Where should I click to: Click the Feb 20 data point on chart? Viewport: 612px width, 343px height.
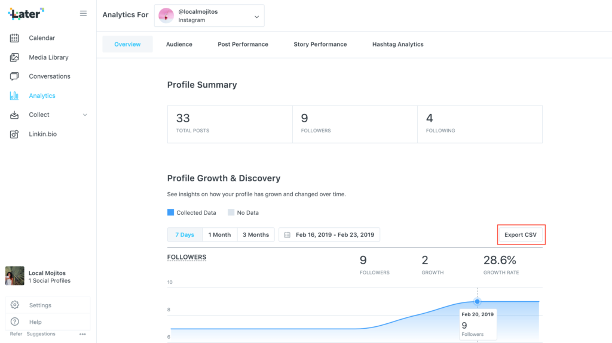coord(477,301)
